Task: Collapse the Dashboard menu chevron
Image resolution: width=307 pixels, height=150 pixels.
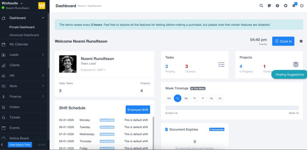Action: (43, 18)
